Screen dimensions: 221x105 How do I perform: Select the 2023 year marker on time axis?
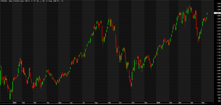pos(14,103)
